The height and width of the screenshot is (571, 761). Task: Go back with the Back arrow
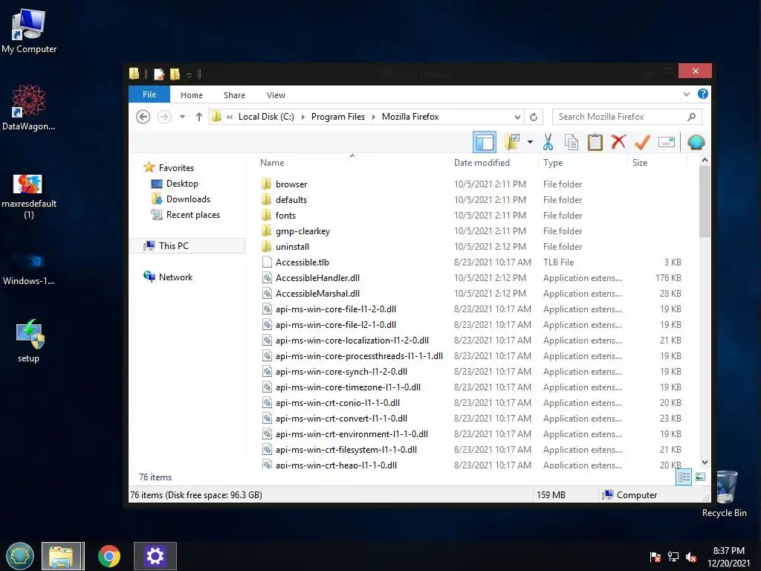click(143, 117)
